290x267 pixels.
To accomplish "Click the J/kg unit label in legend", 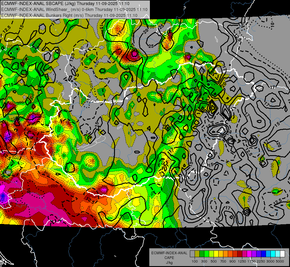I will [169, 263].
